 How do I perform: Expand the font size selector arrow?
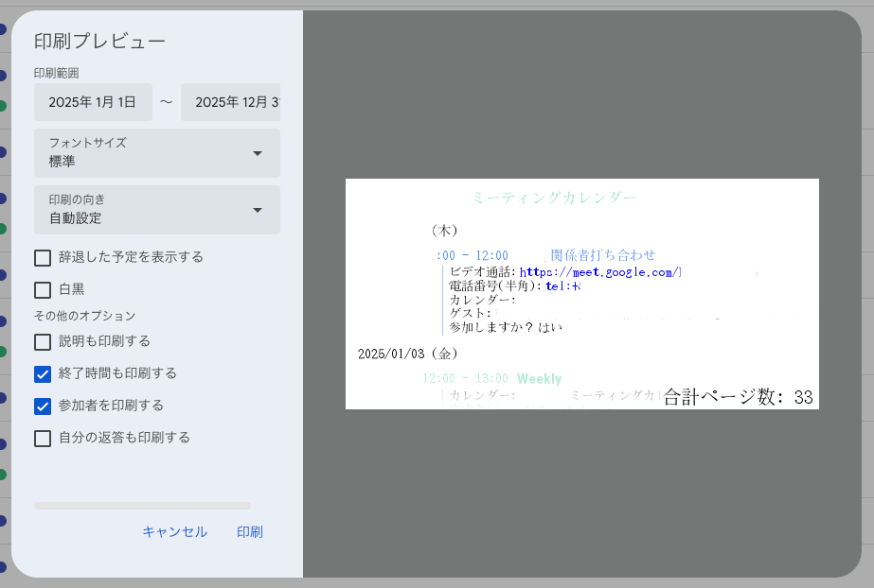258,152
